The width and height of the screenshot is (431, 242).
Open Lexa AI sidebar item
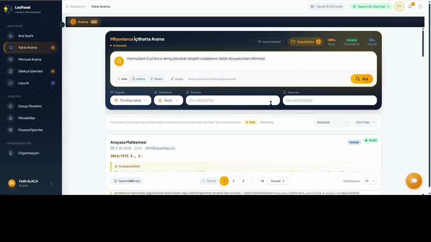(x=31, y=83)
